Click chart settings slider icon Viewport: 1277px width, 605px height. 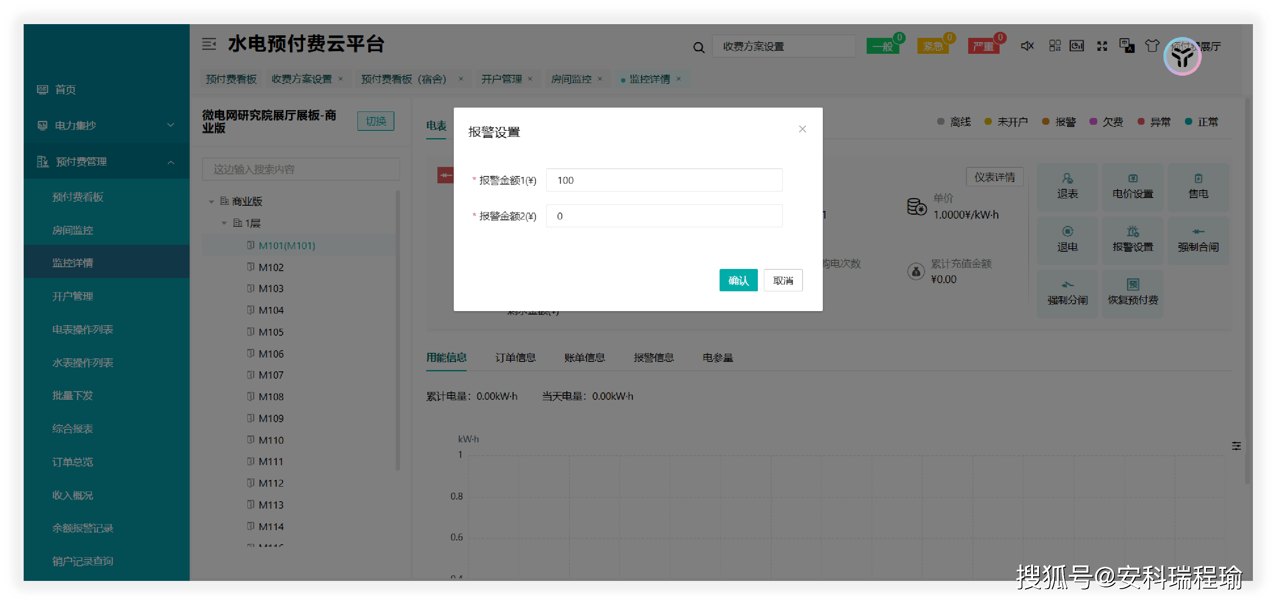pos(1236,446)
